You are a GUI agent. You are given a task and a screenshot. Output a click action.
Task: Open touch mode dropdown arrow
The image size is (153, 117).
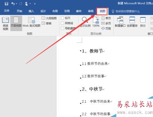[x=30, y=4]
